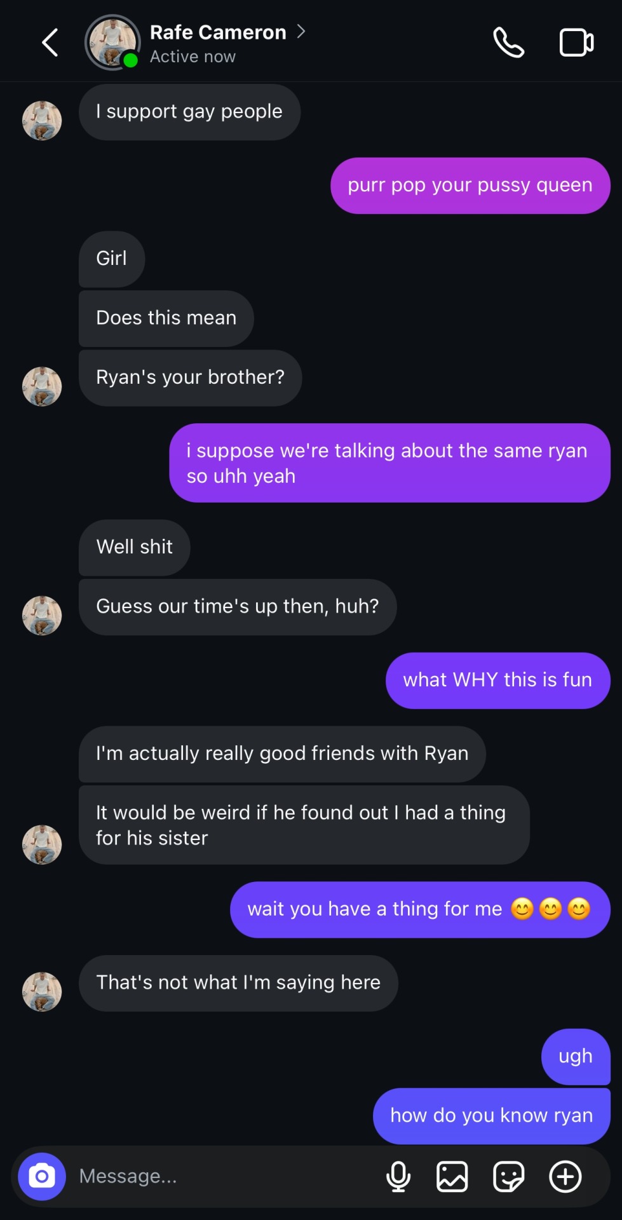The height and width of the screenshot is (1220, 622).
Task: Open the sticker picker icon
Action: point(508,1176)
